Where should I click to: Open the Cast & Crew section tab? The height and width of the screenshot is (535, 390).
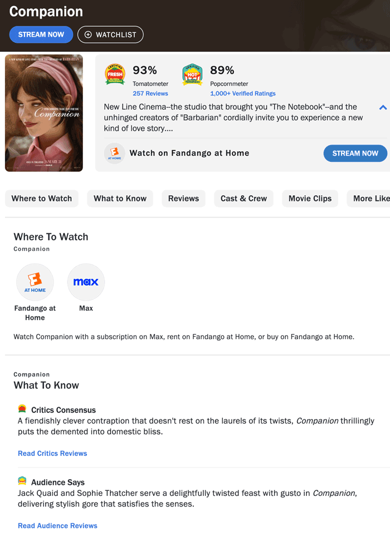[x=243, y=199]
